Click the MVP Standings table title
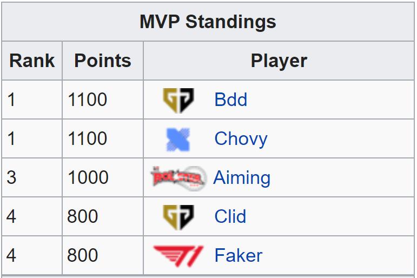417x278 pixels. [x=208, y=22]
